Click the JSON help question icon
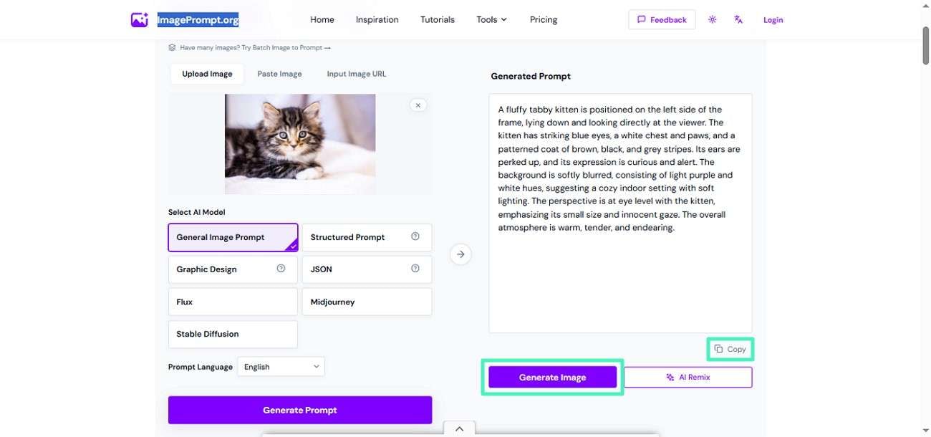 415,269
